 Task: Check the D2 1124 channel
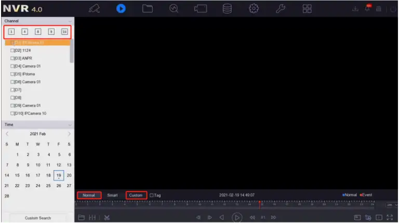click(x=12, y=50)
